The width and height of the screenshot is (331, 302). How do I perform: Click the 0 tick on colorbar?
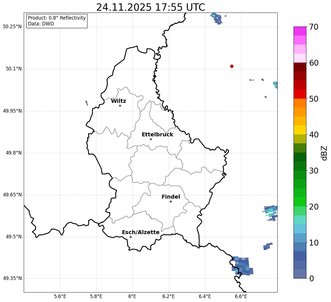(312, 279)
